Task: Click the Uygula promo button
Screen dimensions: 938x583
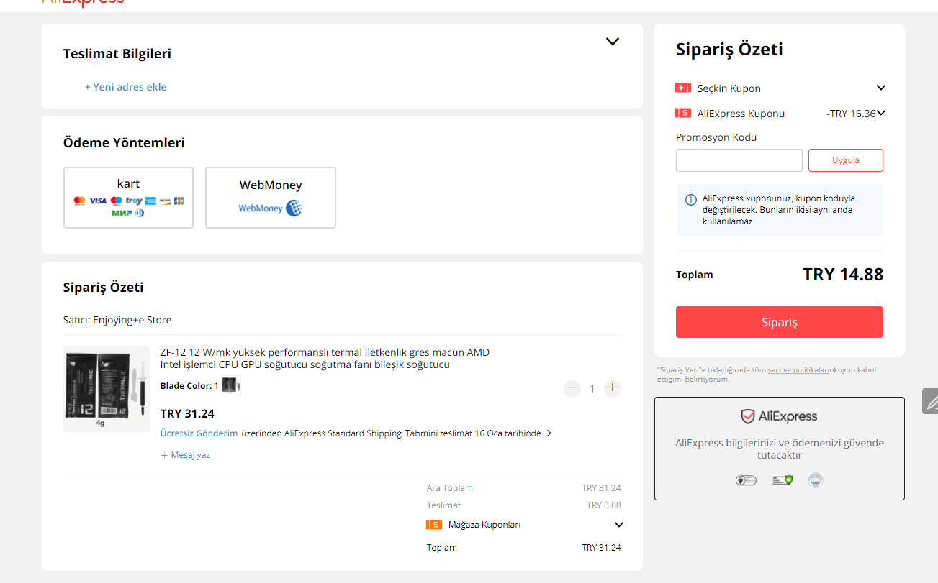Action: pos(845,160)
